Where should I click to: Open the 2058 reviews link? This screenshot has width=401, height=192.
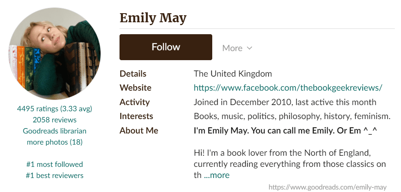54,120
